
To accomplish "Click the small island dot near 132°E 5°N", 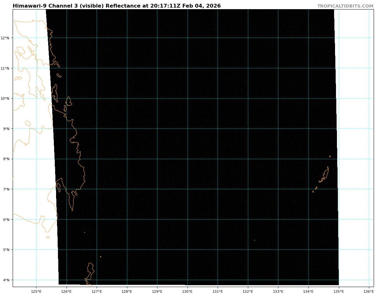I will pos(254,240).
